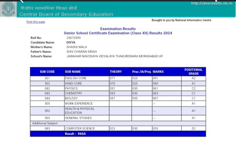Click English Core grade A2
This screenshot has width=236, height=149.
pos(194,78)
